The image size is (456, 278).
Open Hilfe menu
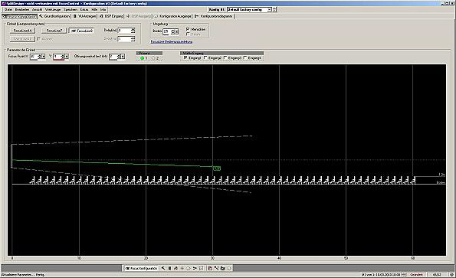click(94, 10)
